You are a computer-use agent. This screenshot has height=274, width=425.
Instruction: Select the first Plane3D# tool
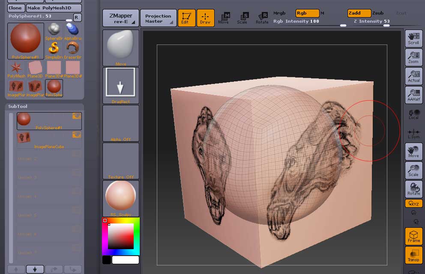pyautogui.click(x=54, y=69)
